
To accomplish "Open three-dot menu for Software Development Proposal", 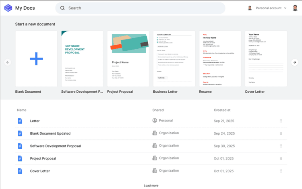I will click(x=281, y=146).
